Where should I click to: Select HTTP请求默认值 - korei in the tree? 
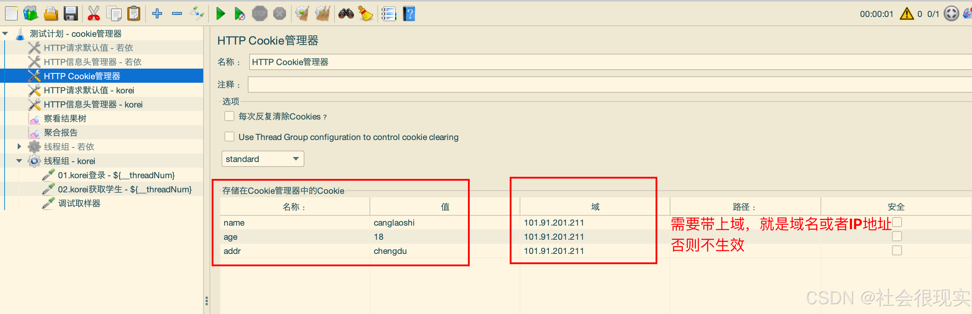coord(89,90)
